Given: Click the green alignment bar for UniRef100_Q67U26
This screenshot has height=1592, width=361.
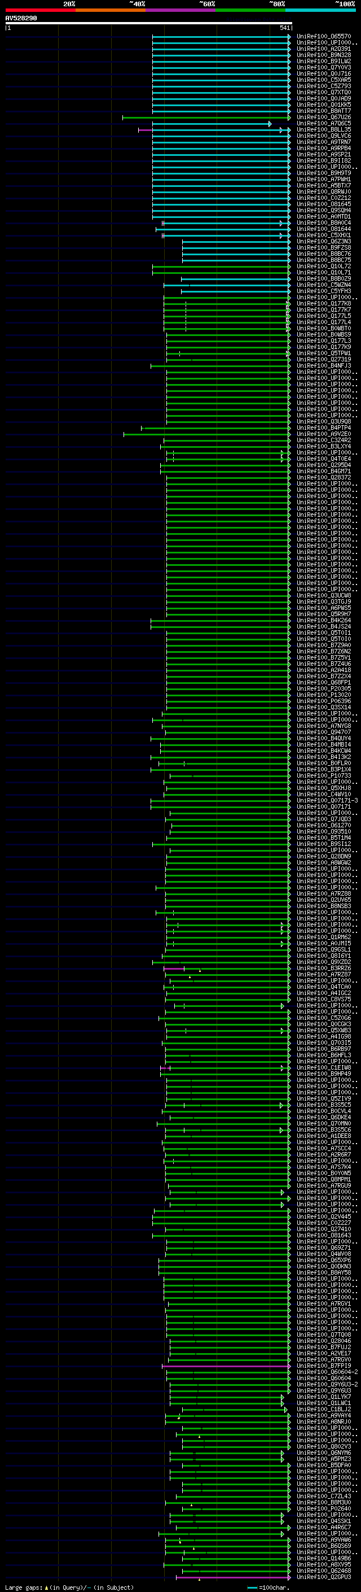Looking at the screenshot, I should [206, 117].
